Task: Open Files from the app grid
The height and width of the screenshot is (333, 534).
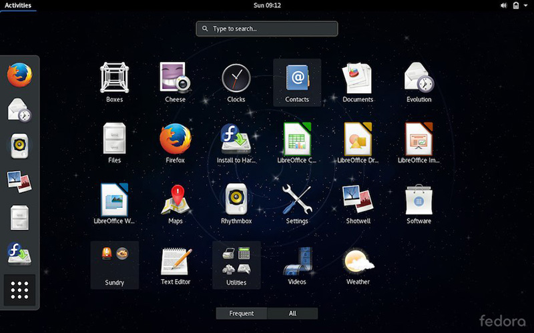Action: pos(114,143)
